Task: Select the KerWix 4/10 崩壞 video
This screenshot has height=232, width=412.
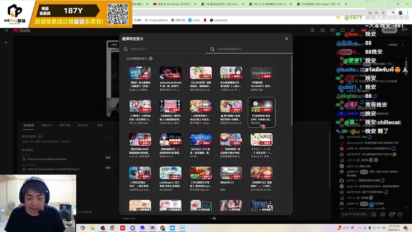Action: point(201,145)
